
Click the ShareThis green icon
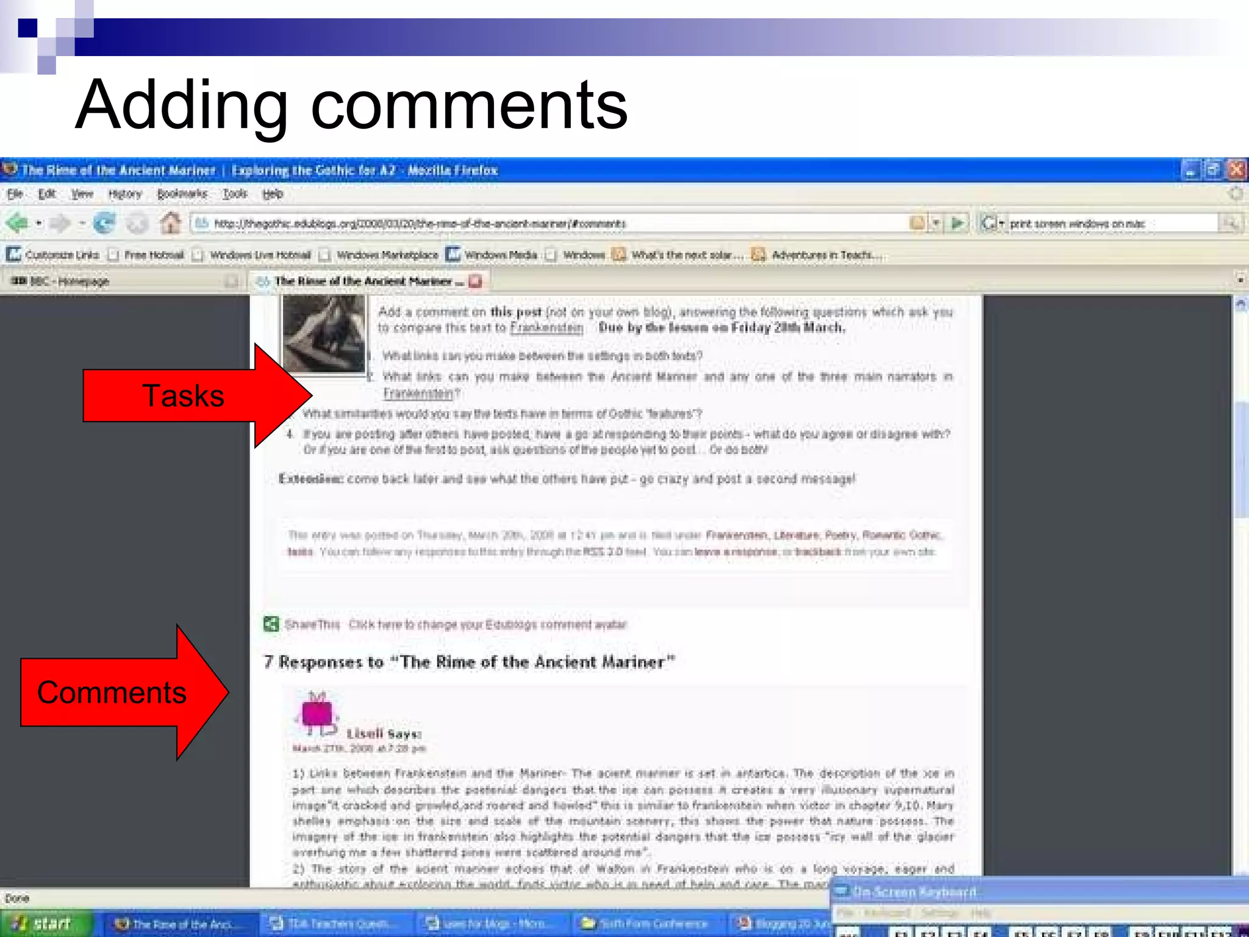coord(271,624)
